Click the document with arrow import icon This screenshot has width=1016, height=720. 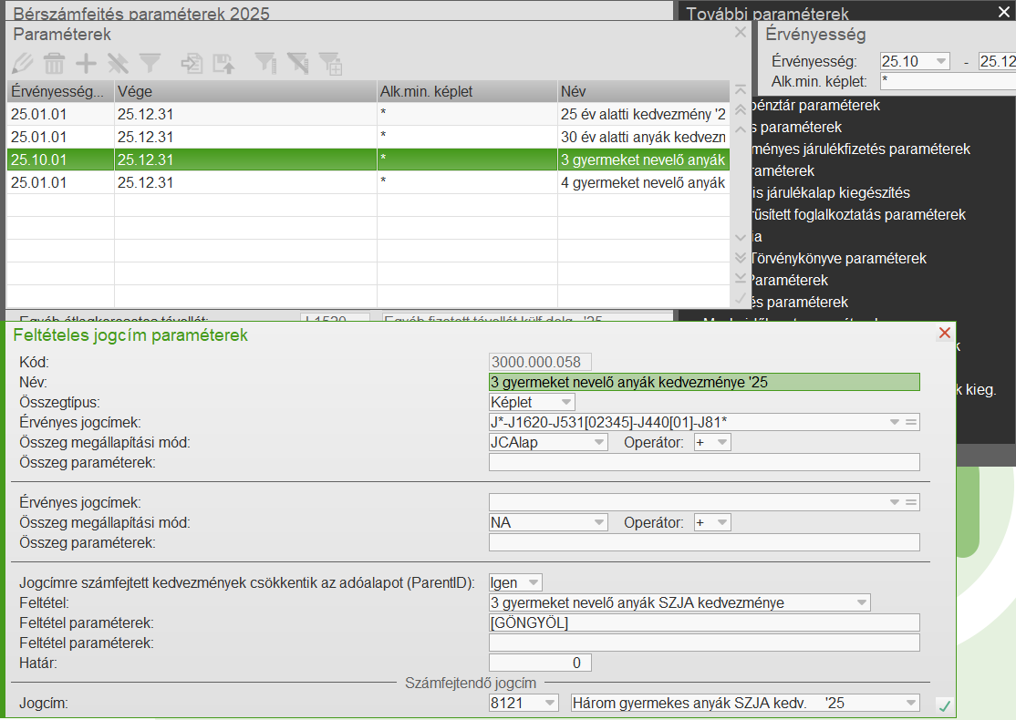[192, 64]
